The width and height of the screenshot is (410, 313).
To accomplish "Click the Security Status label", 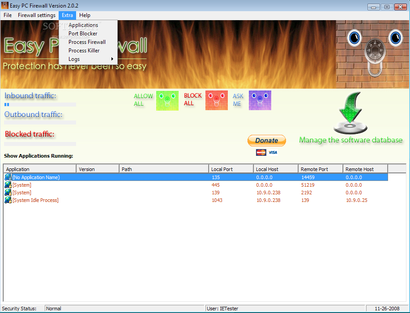I will [x=19, y=309].
